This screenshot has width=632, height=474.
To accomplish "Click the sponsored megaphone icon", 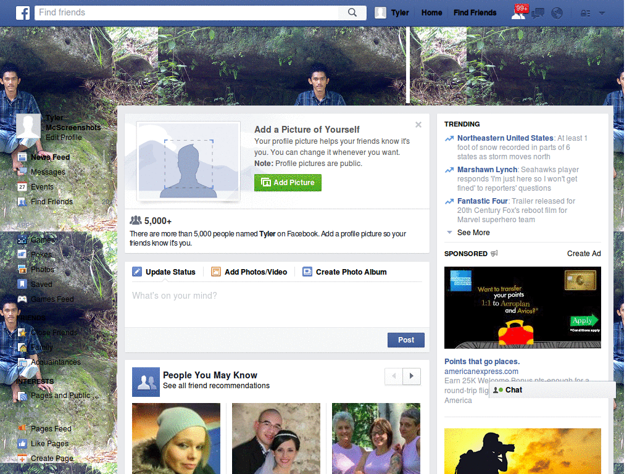I will [x=494, y=254].
